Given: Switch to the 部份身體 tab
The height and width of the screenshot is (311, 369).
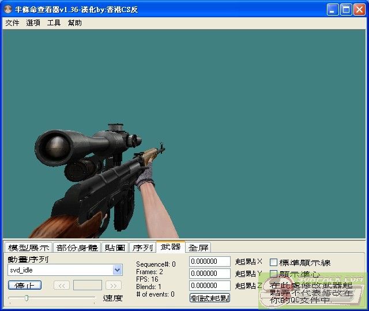Looking at the screenshot, I should pos(77,248).
